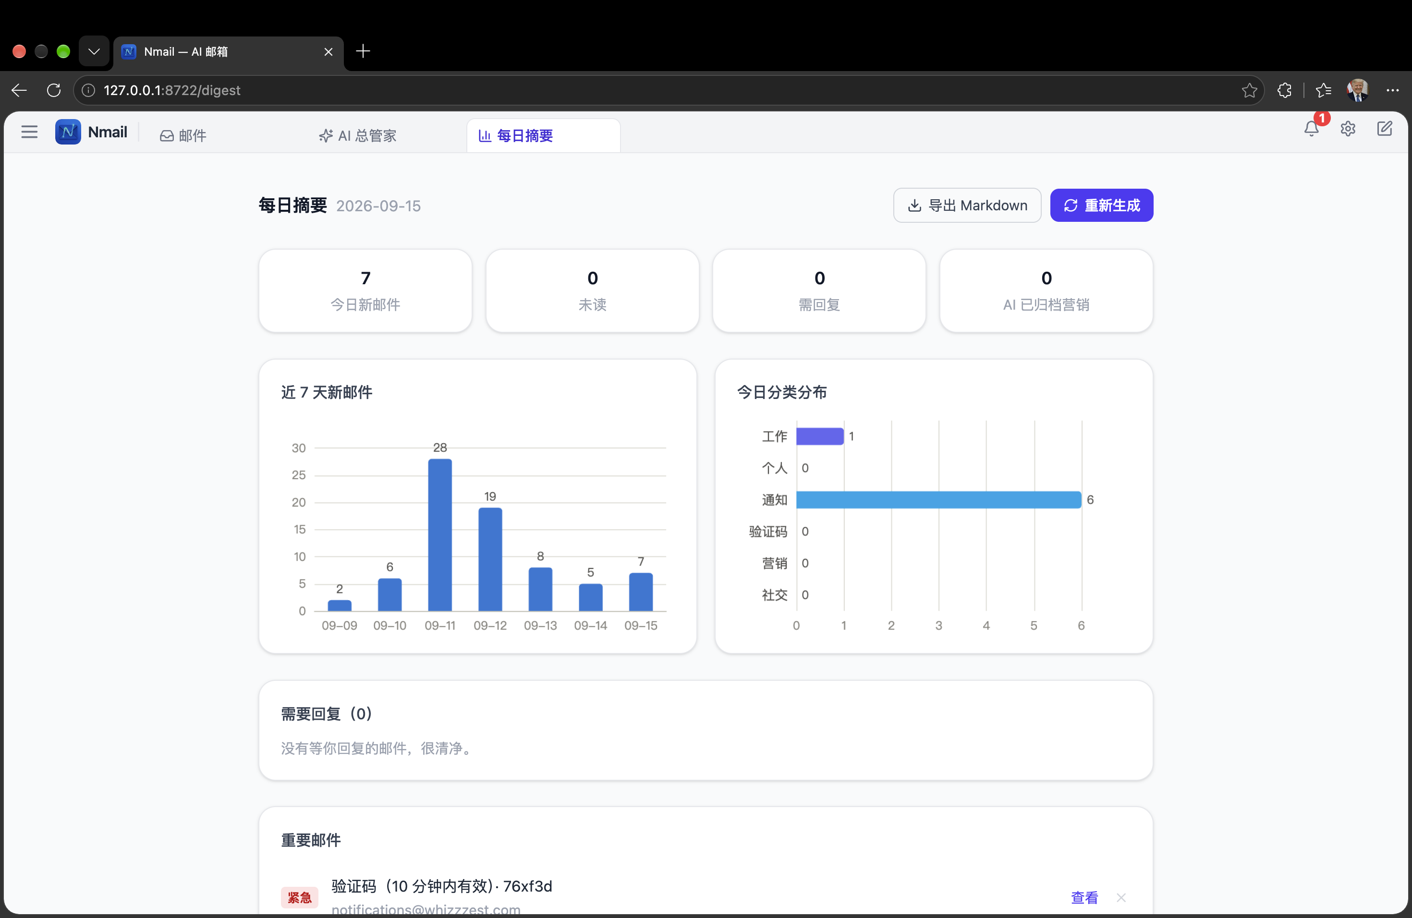1412x918 pixels.
Task: Click the 今日新邮件 stat card
Action: pos(365,290)
